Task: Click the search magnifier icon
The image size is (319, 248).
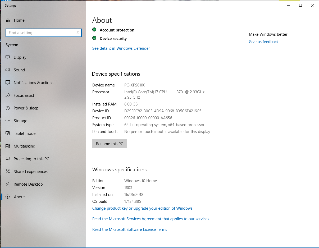Action: (x=78, y=33)
